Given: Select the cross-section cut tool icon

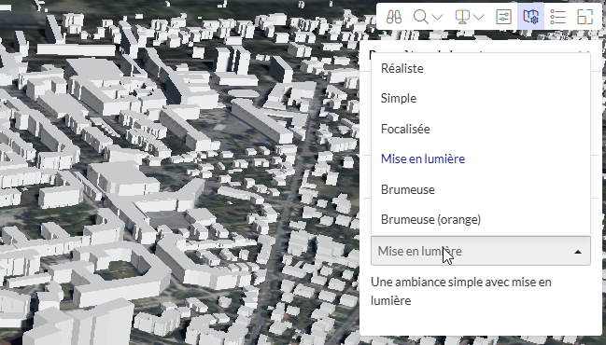Looking at the screenshot, I should (462, 17).
